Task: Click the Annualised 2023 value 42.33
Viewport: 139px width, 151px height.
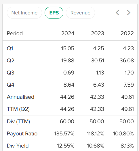Action: coord(97,97)
